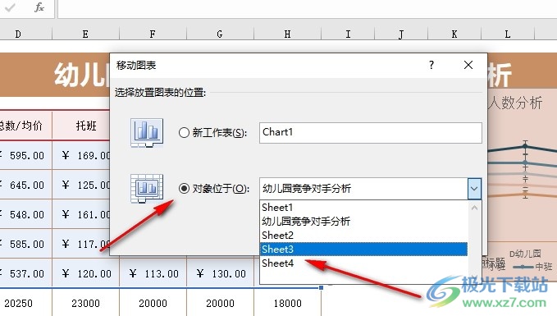Click the cell containing 23000
The width and height of the screenshot is (557, 316).
click(85, 303)
